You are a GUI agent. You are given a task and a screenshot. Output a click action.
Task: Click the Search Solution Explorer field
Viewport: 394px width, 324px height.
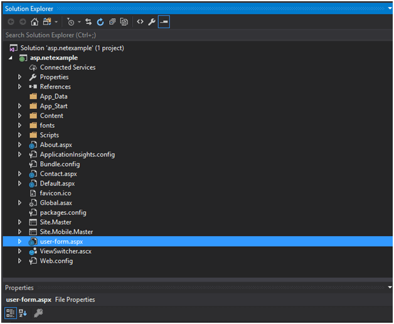pyautogui.click(x=188, y=35)
